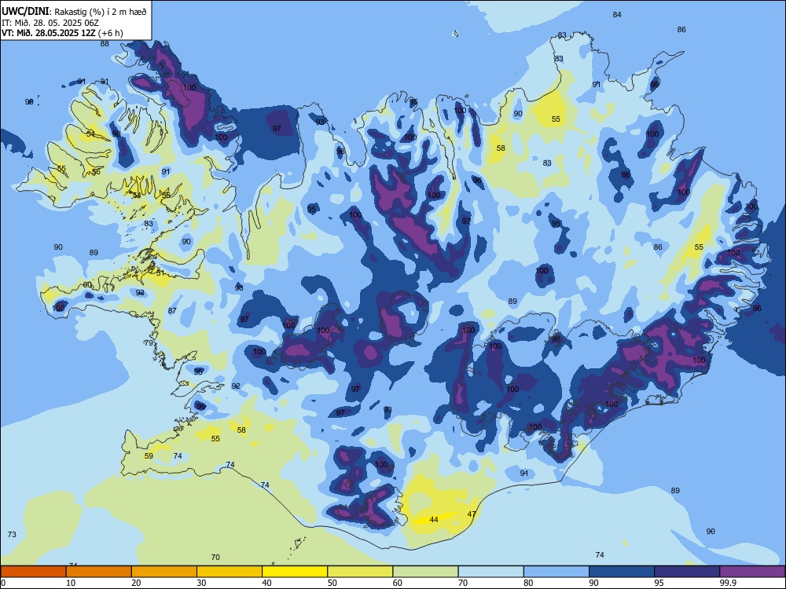The image size is (786, 589).
Task: Click the dark orange 0–10 legend swatch
Action: tap(33, 572)
